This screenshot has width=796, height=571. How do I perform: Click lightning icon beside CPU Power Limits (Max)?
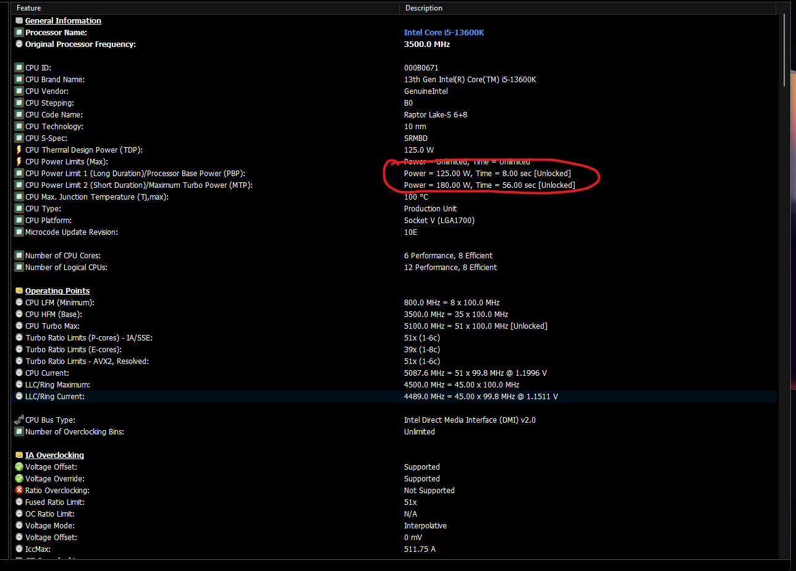(19, 162)
